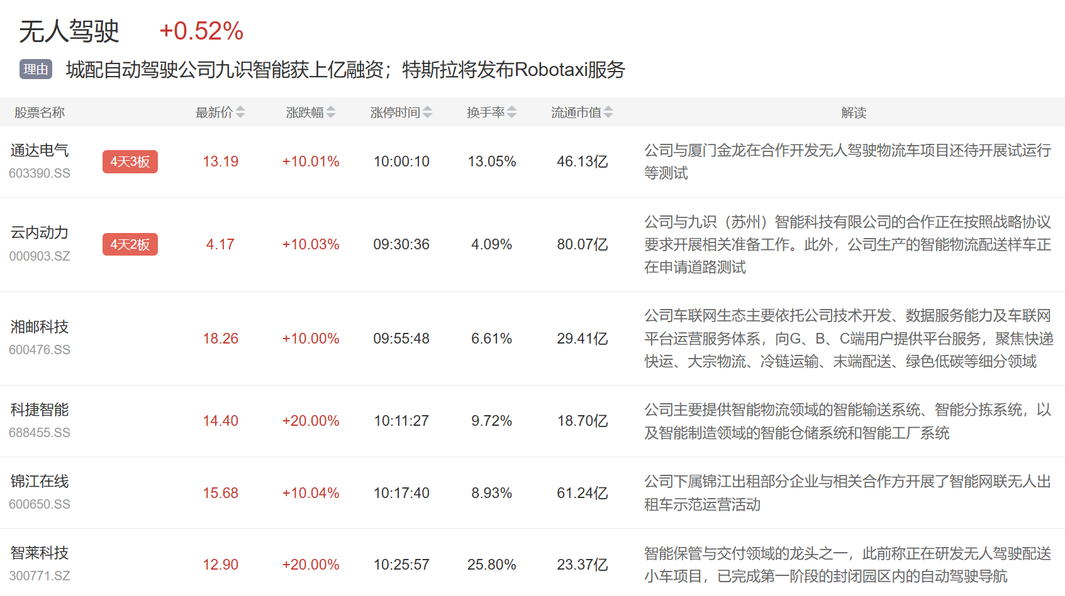
Task: Sort by 流通市值 arrow icon
Action: pos(608,112)
